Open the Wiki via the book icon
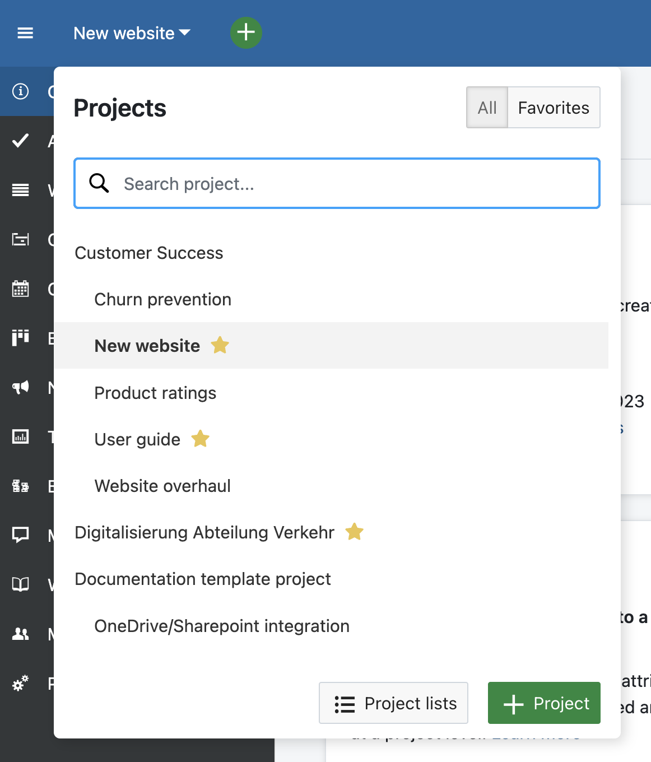 coord(20,584)
